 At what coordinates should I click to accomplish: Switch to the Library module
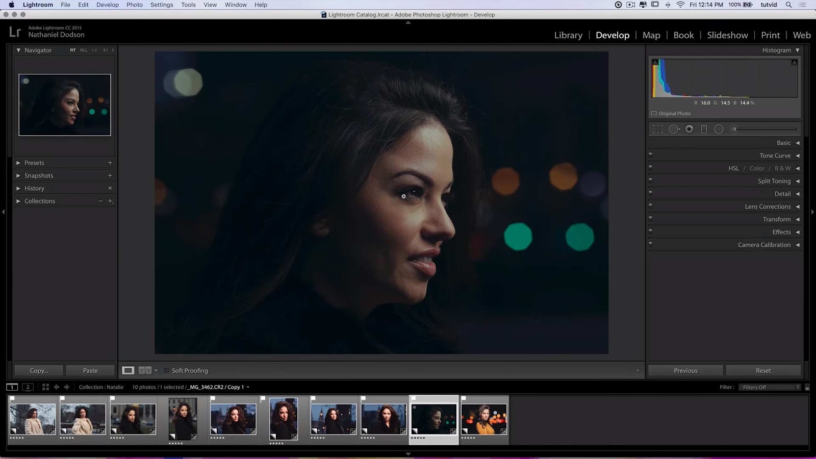pyautogui.click(x=568, y=35)
